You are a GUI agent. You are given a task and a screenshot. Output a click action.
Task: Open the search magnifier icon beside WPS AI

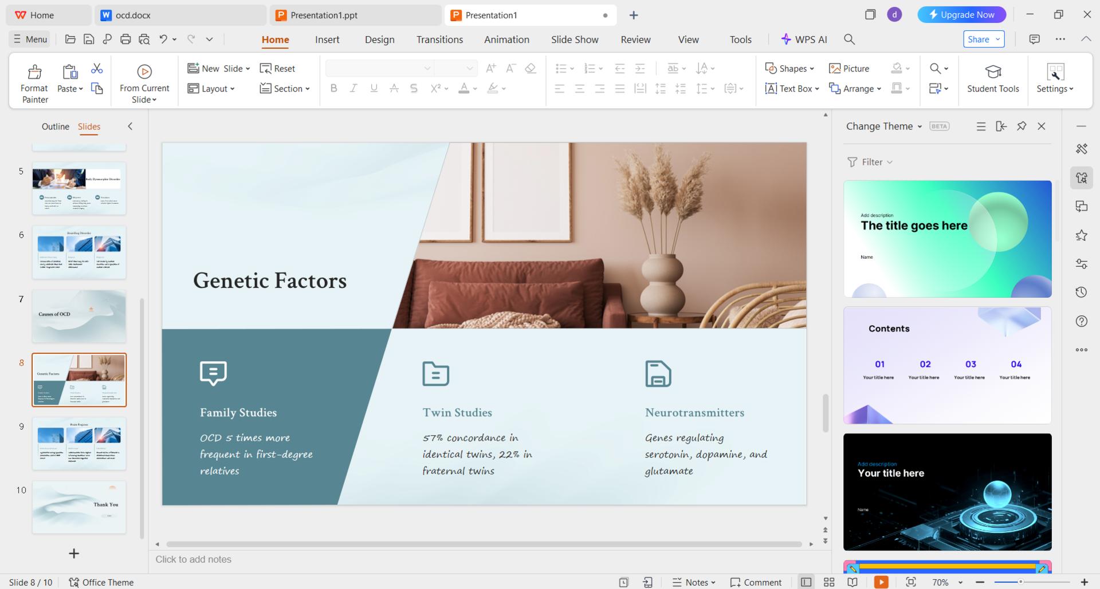[850, 39]
